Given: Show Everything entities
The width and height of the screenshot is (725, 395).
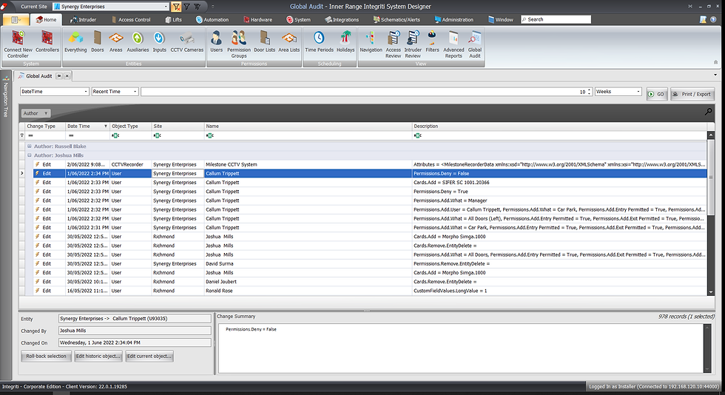Looking at the screenshot, I should point(75,41).
